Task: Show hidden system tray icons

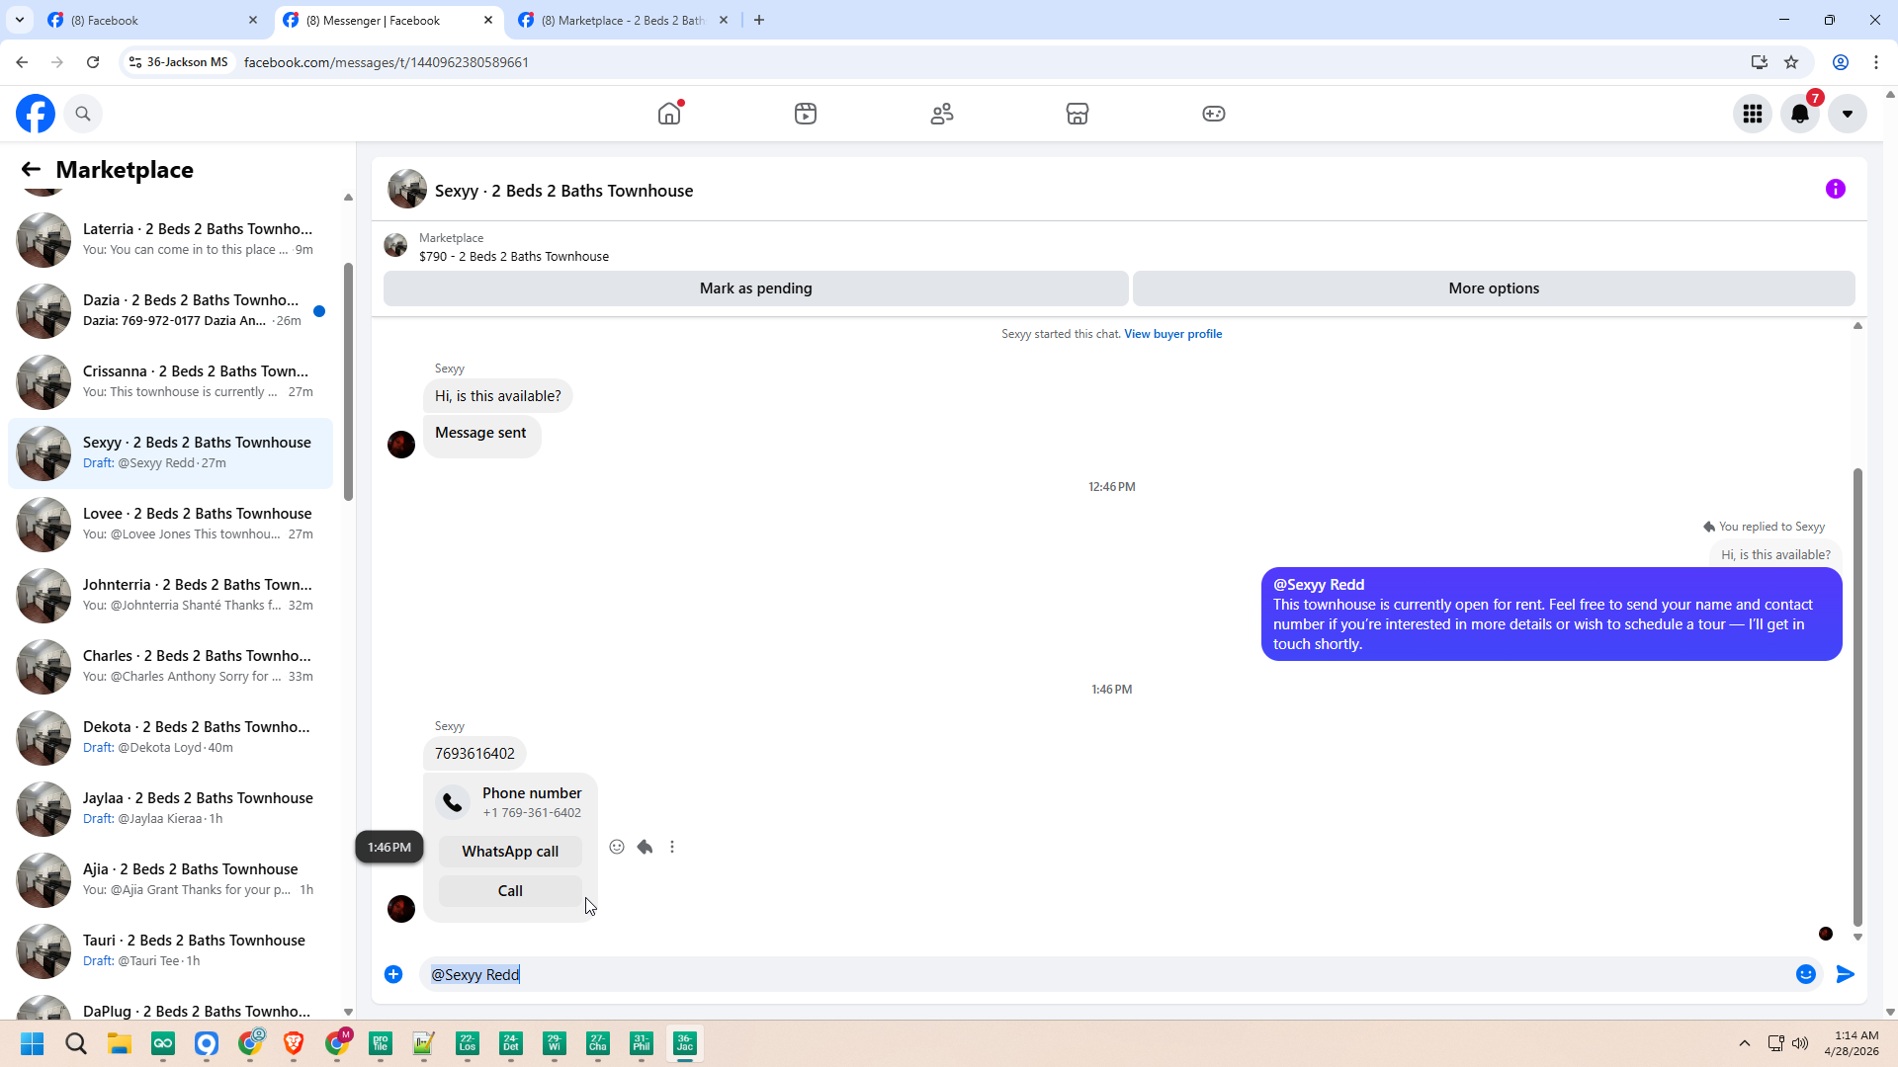Action: (1745, 1043)
